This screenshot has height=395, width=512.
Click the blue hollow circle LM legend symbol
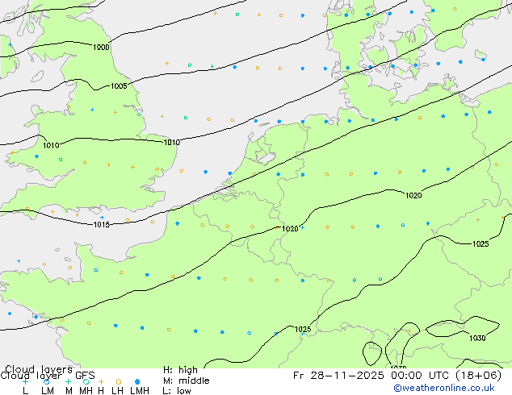tap(46, 381)
